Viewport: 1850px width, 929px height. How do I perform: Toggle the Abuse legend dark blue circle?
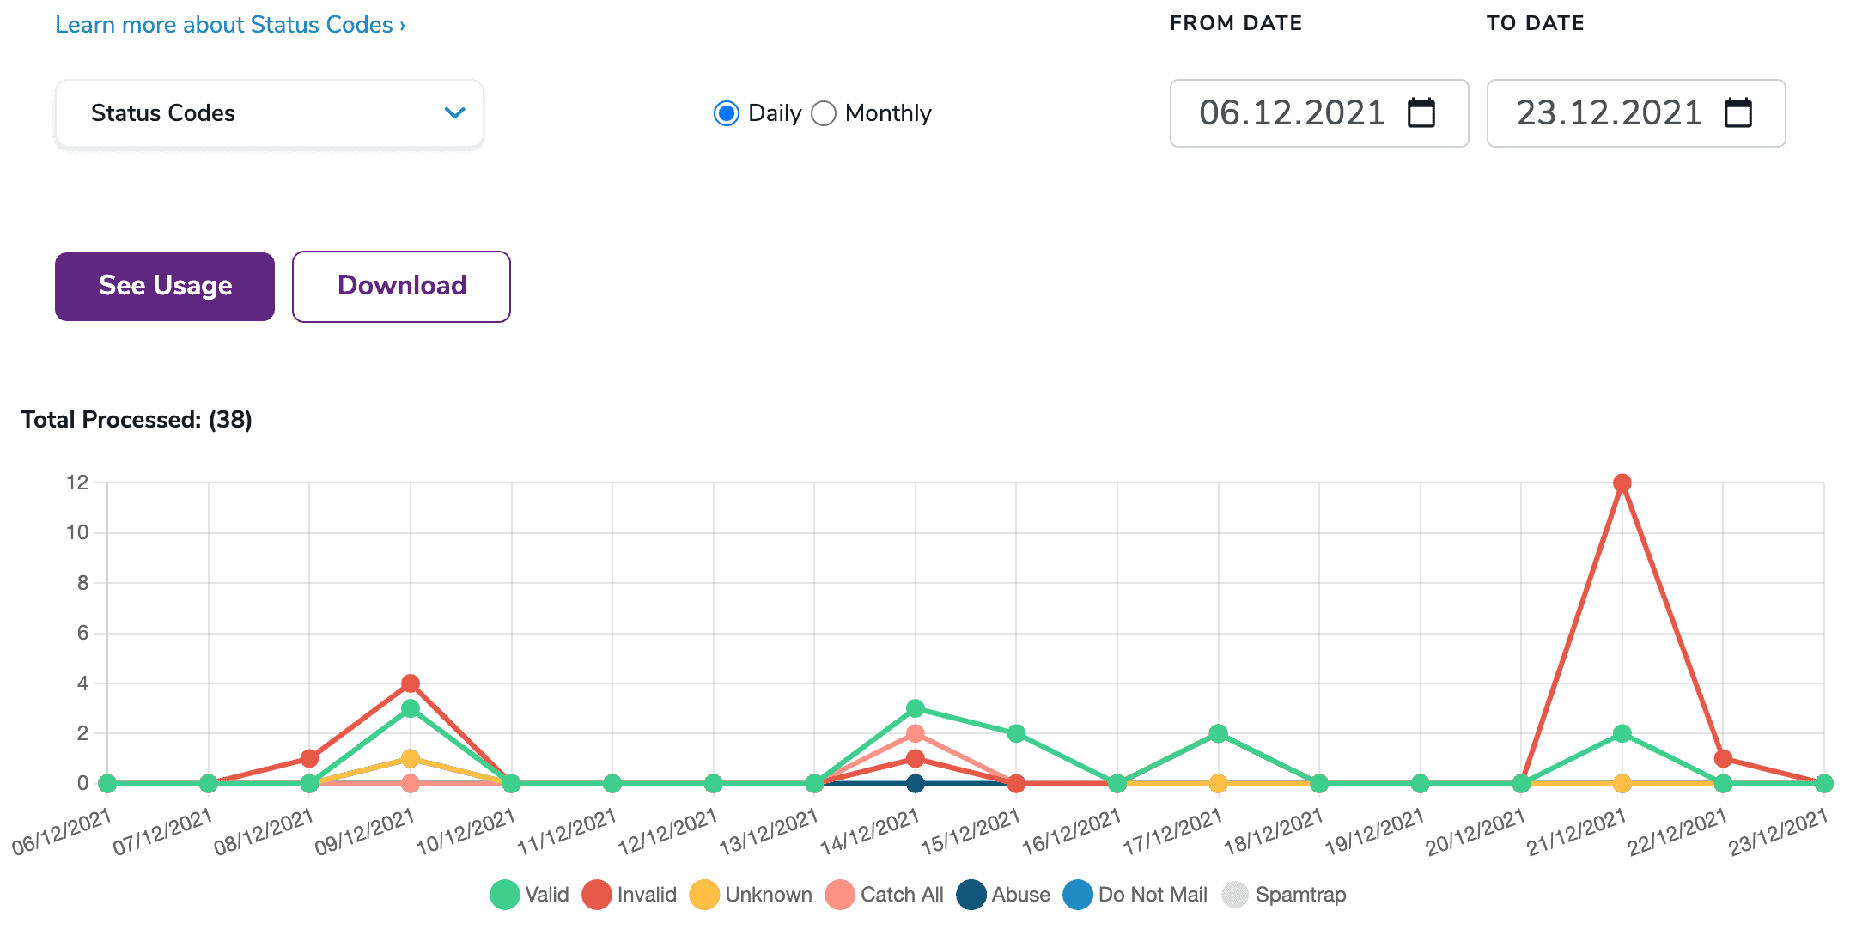pyautogui.click(x=971, y=895)
